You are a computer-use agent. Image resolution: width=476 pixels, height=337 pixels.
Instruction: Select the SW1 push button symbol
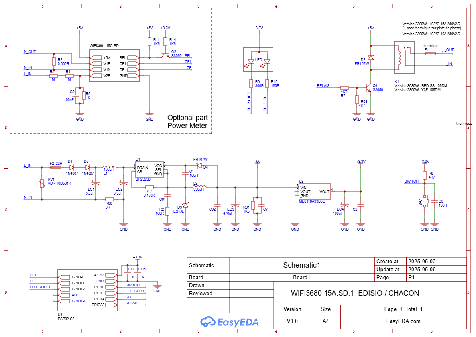(425, 201)
